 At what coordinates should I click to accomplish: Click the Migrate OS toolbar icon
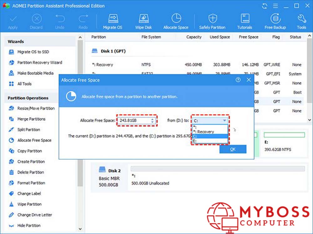pyautogui.click(x=113, y=21)
